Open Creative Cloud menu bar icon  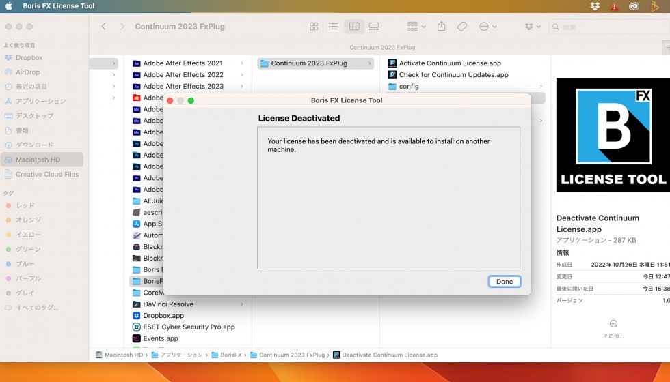(634, 6)
